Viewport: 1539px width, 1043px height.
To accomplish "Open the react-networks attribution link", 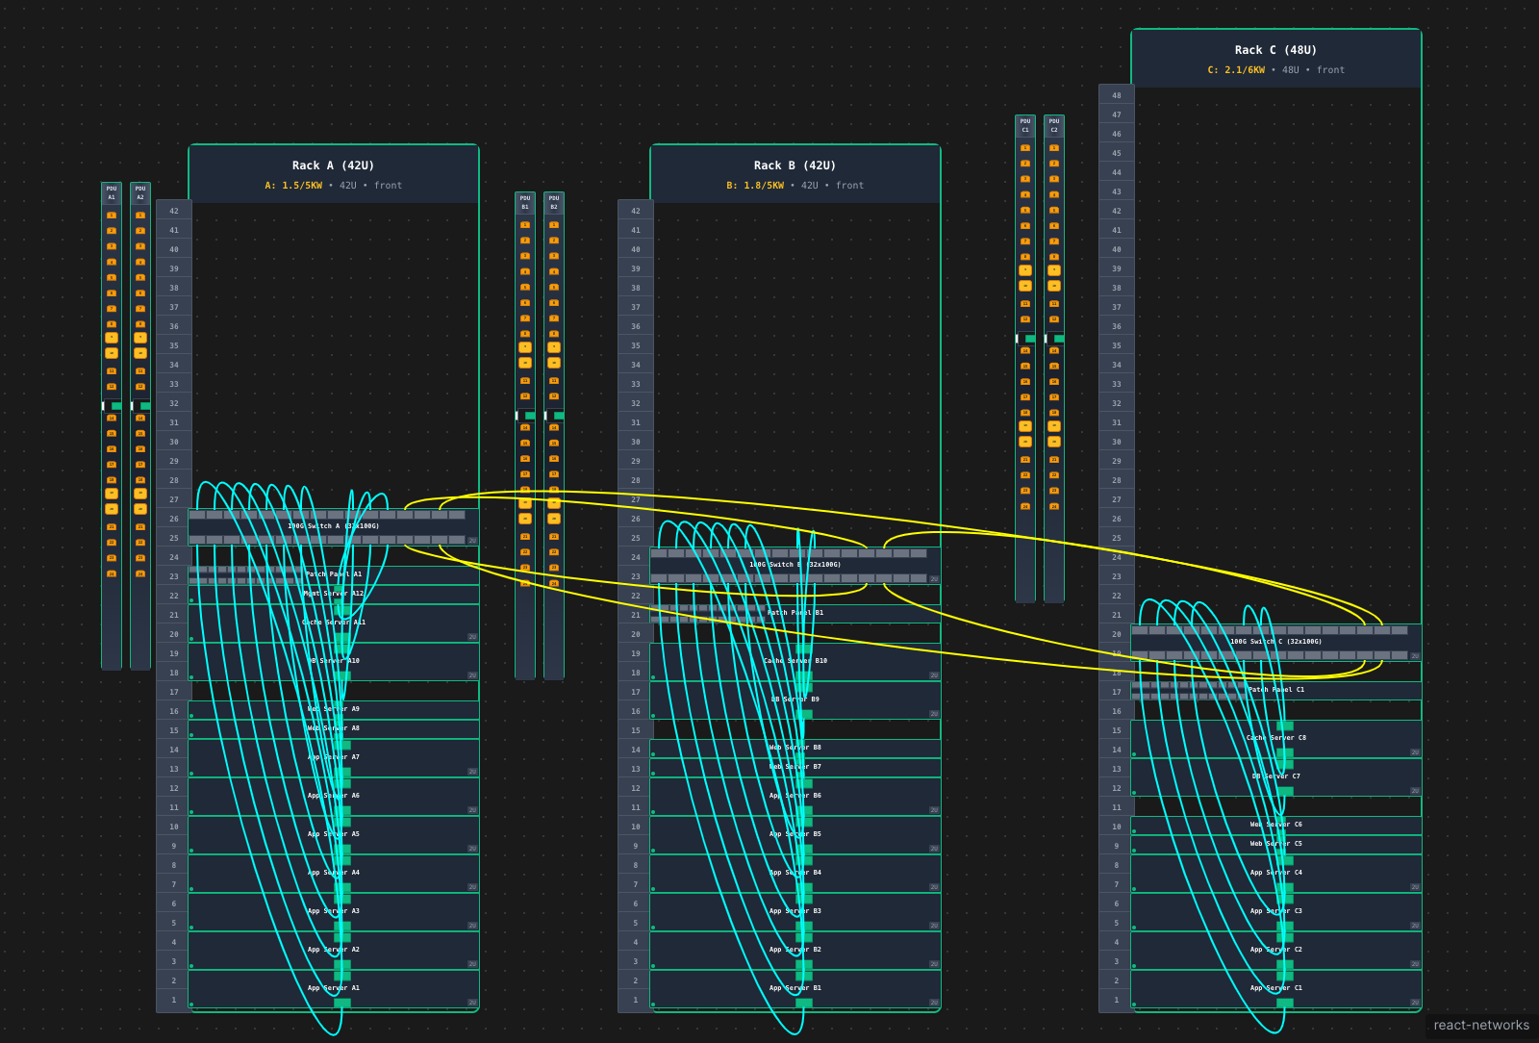I will pyautogui.click(x=1480, y=1025).
